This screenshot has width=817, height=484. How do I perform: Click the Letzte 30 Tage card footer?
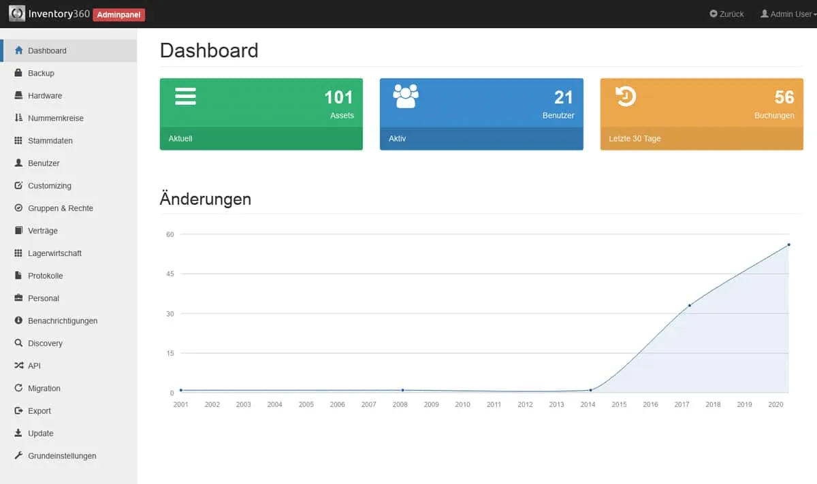tap(701, 138)
